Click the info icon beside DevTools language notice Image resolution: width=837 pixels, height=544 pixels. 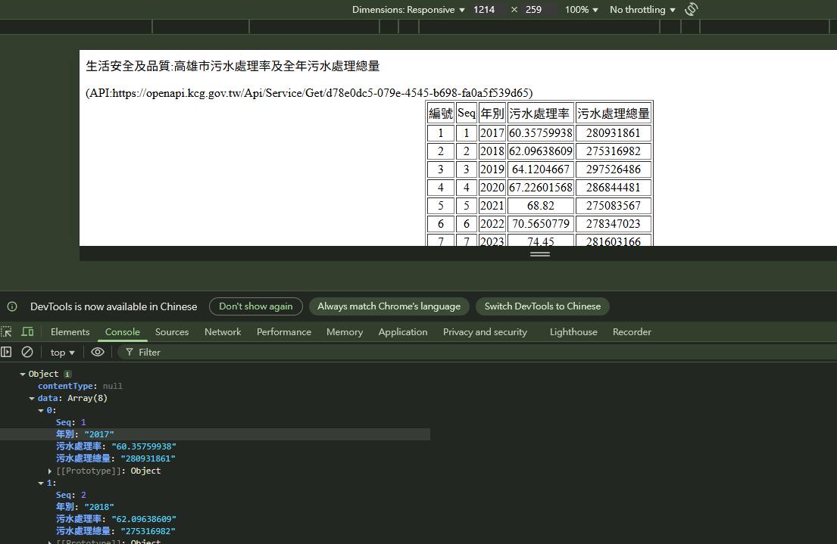[12, 306]
